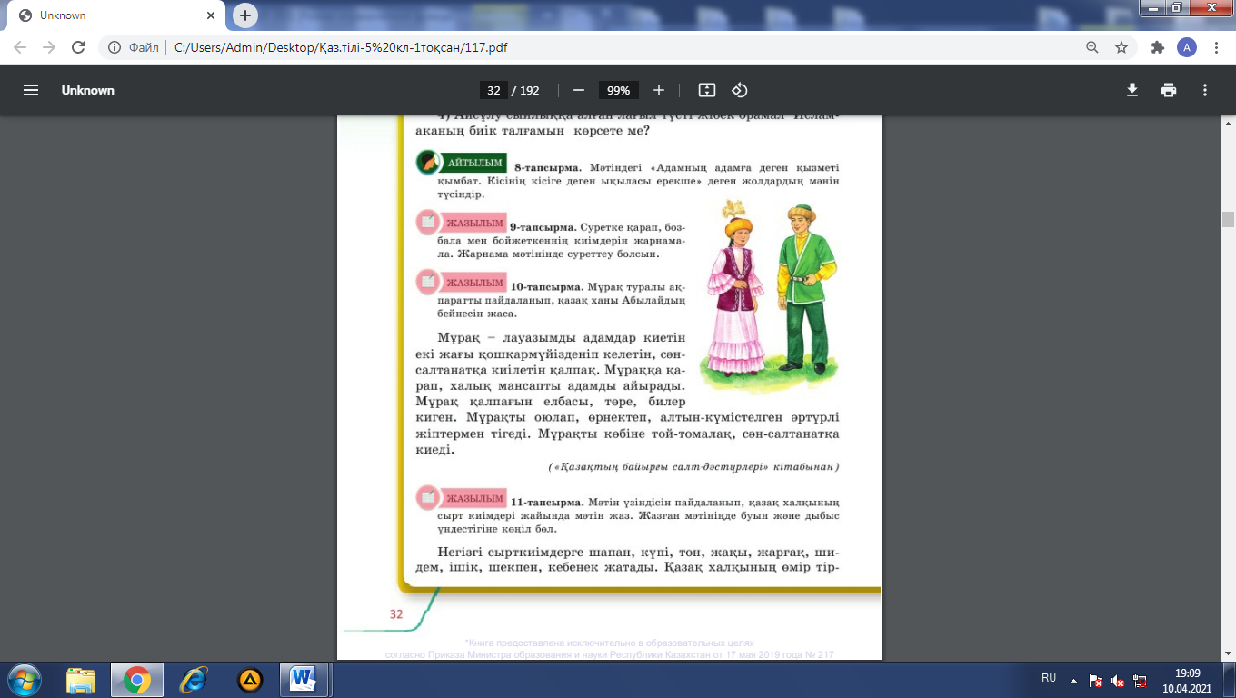This screenshot has height=698, width=1236.
Task: Zoom out of the PDF document
Action: click(579, 90)
